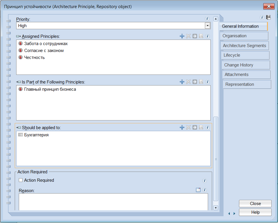The height and width of the screenshot is (223, 278).
Task: Click the next page right arrow icon
Action: 234,213
